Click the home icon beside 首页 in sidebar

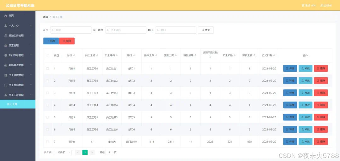[x=6, y=16]
